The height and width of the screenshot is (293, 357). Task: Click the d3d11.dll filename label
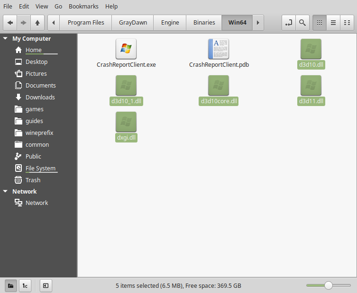coord(311,101)
